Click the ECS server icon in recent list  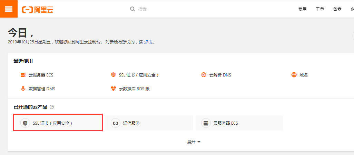point(23,75)
